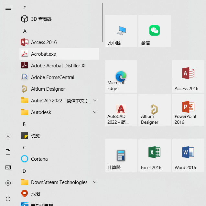Viewport: 206px width, 206px height.
Task: Expand the AutoCAD 2022 folder chevron
Action: [95, 100]
